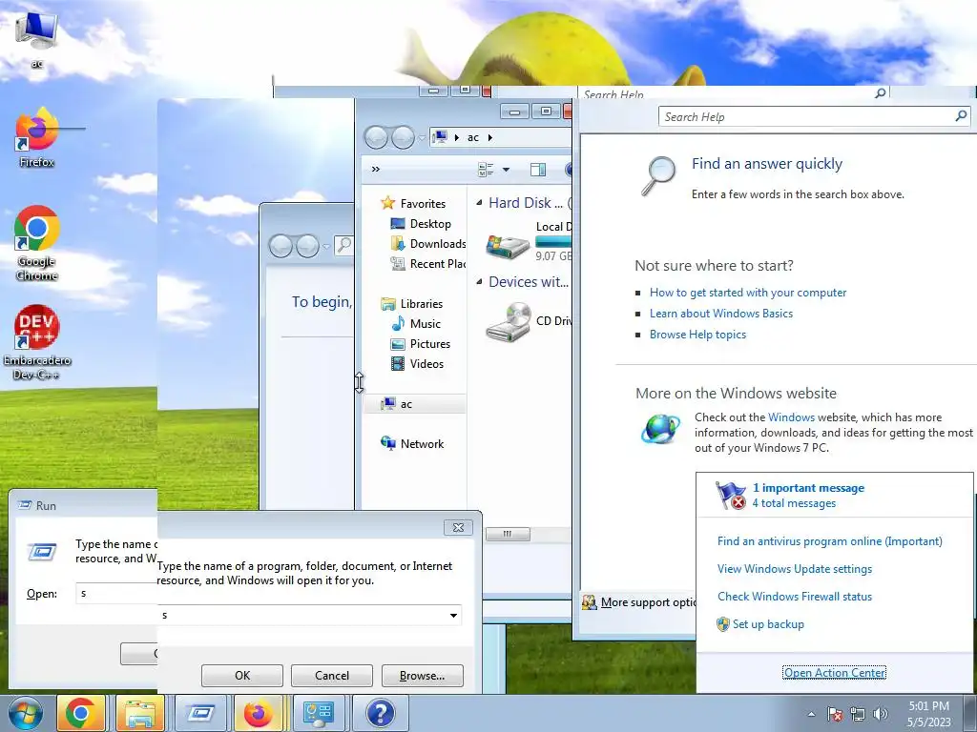This screenshot has width=977, height=732.
Task: Open Browse Help topics link
Action: pyautogui.click(x=697, y=335)
